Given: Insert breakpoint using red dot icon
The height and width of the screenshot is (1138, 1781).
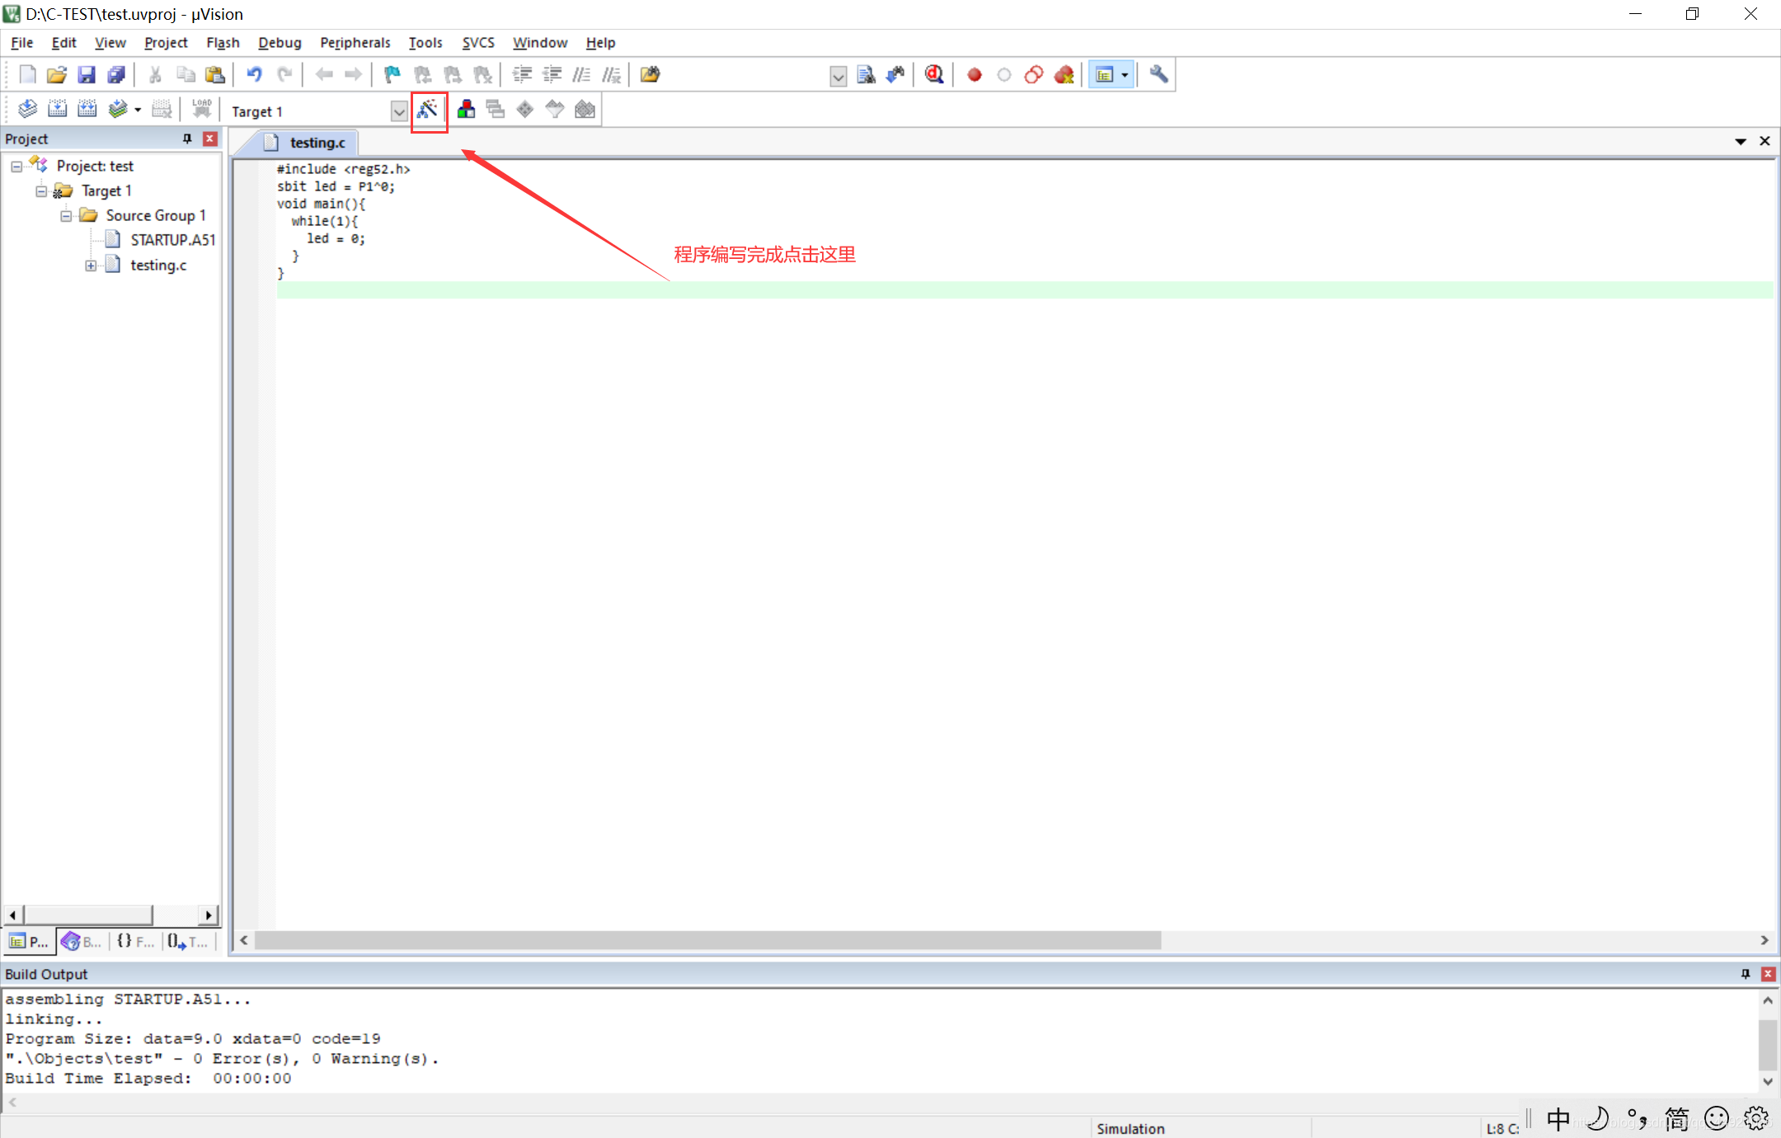Looking at the screenshot, I should [x=974, y=75].
